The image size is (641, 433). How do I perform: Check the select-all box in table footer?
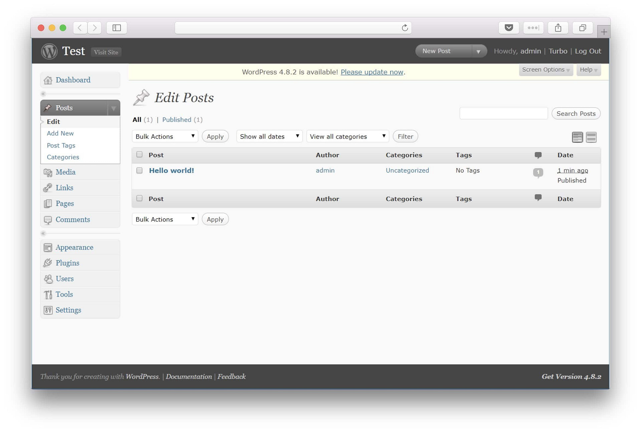point(139,198)
